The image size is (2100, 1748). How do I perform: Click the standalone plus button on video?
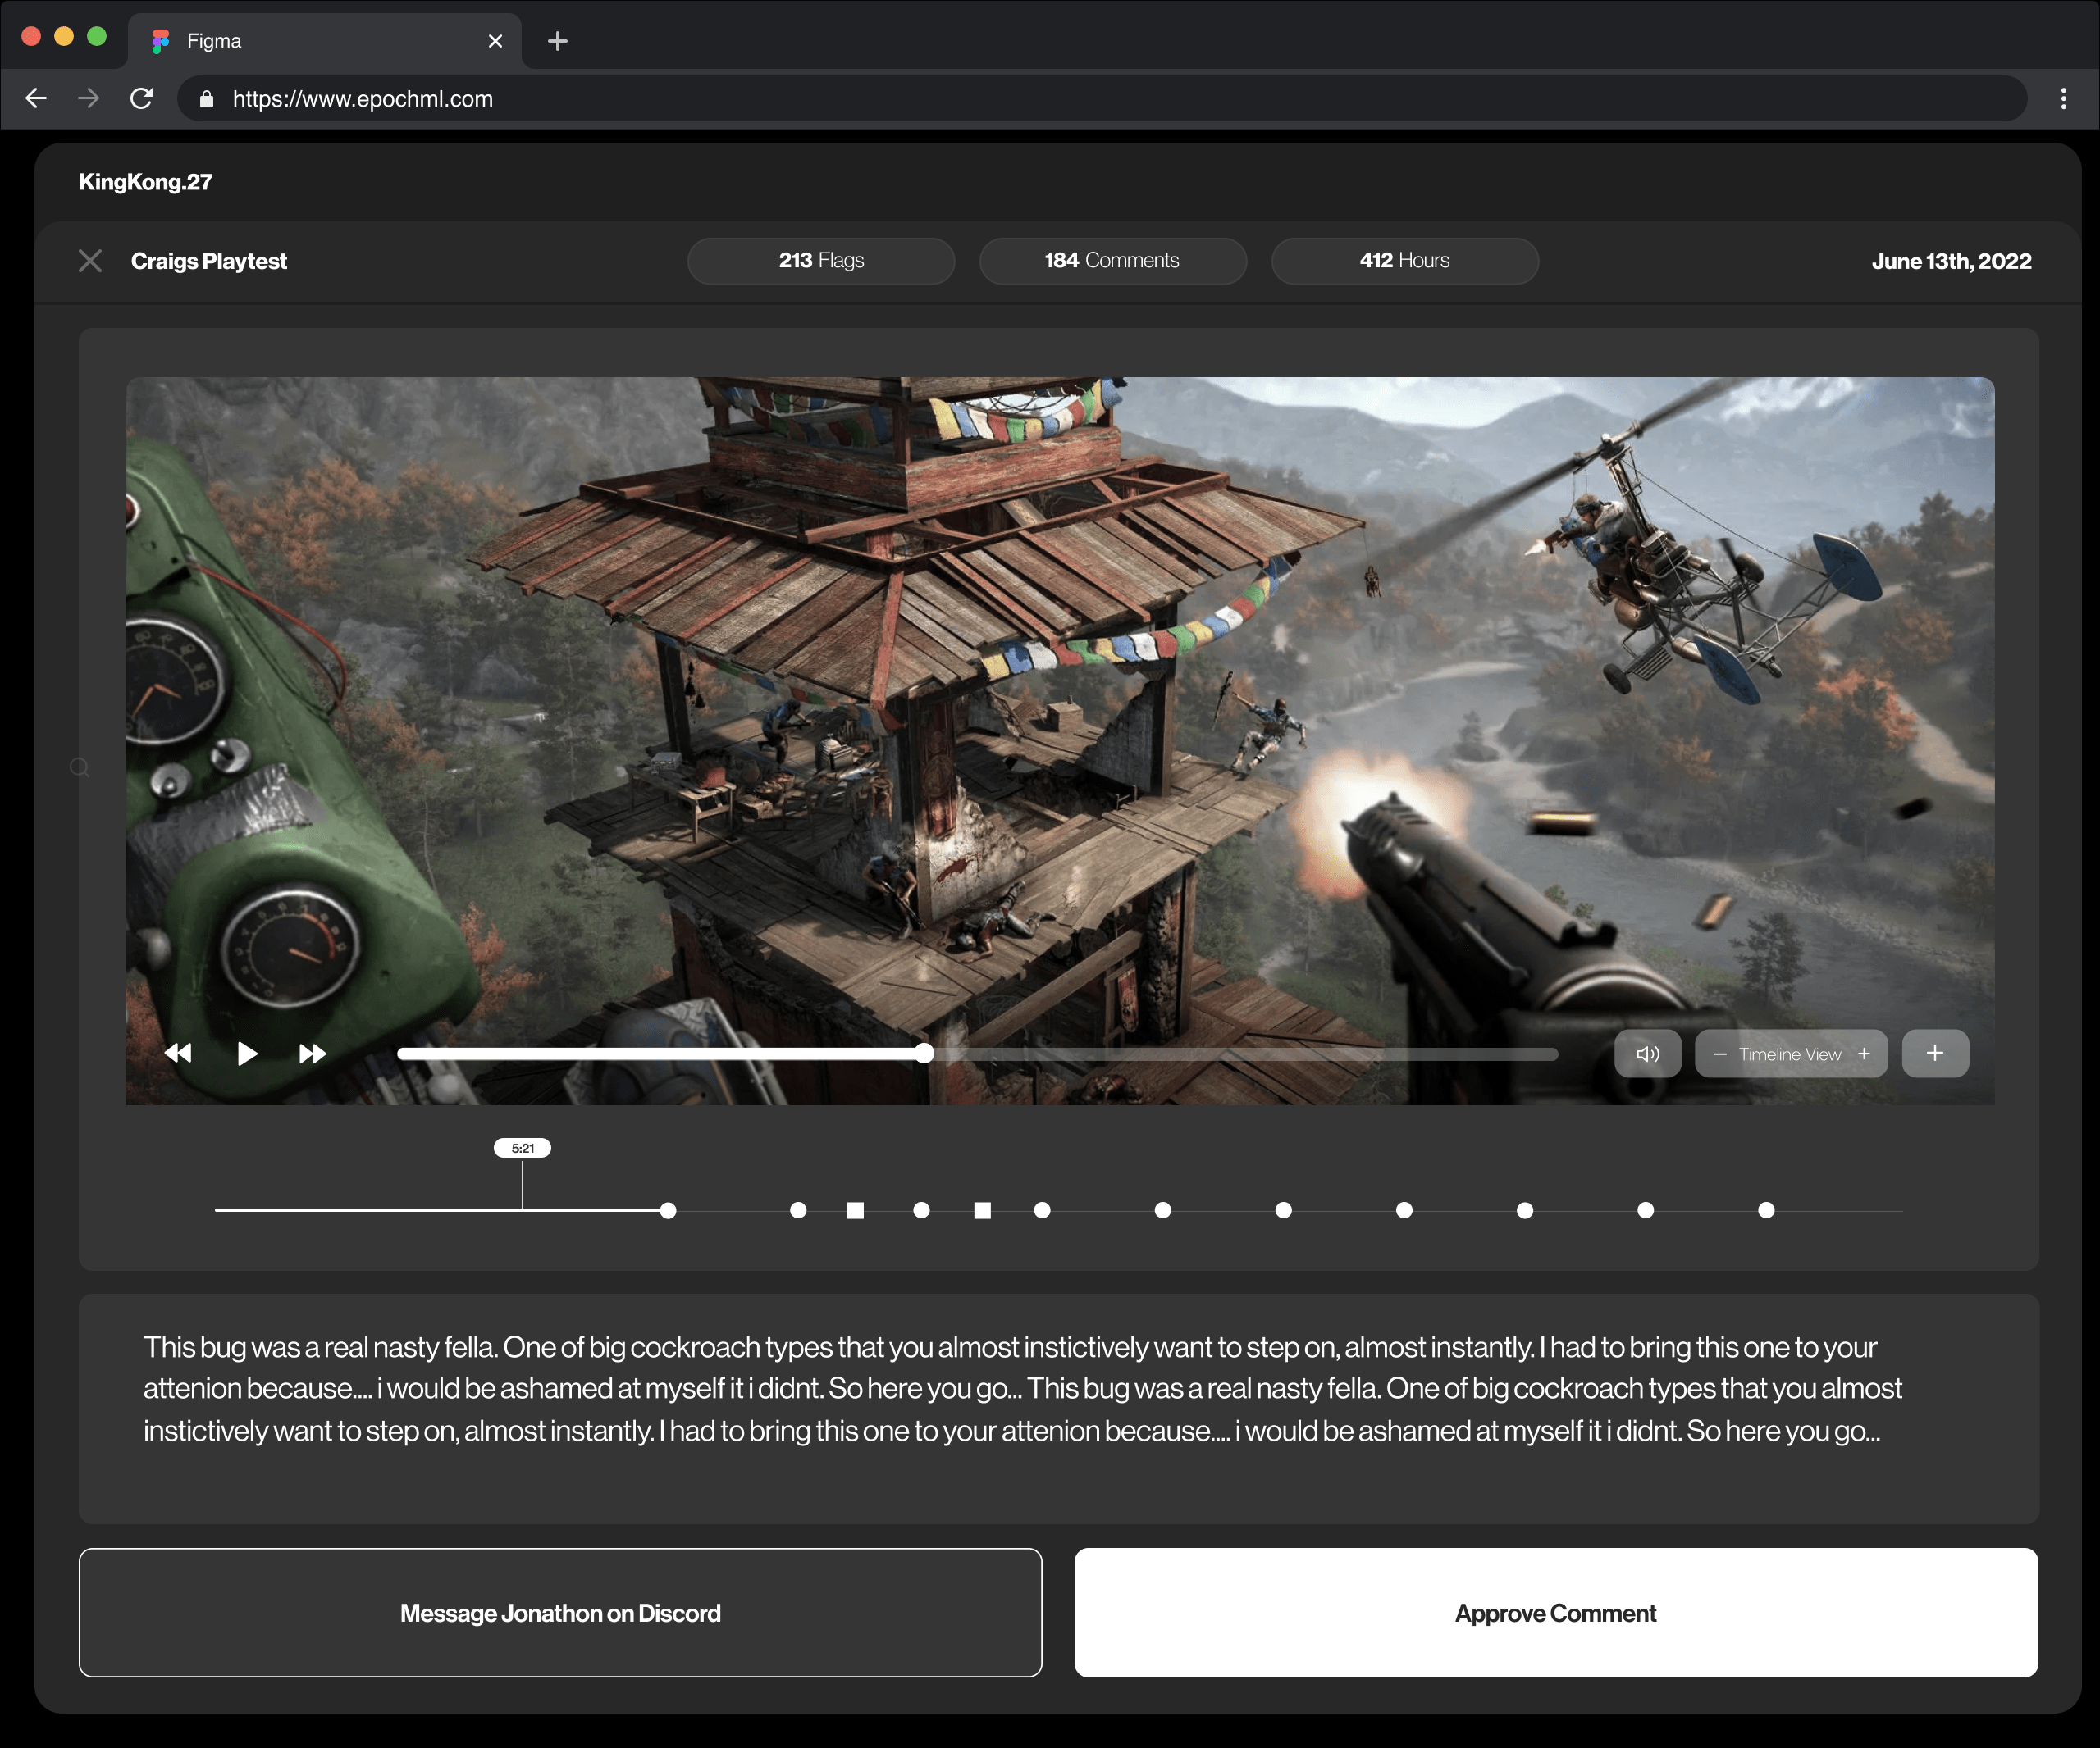pos(1935,1054)
